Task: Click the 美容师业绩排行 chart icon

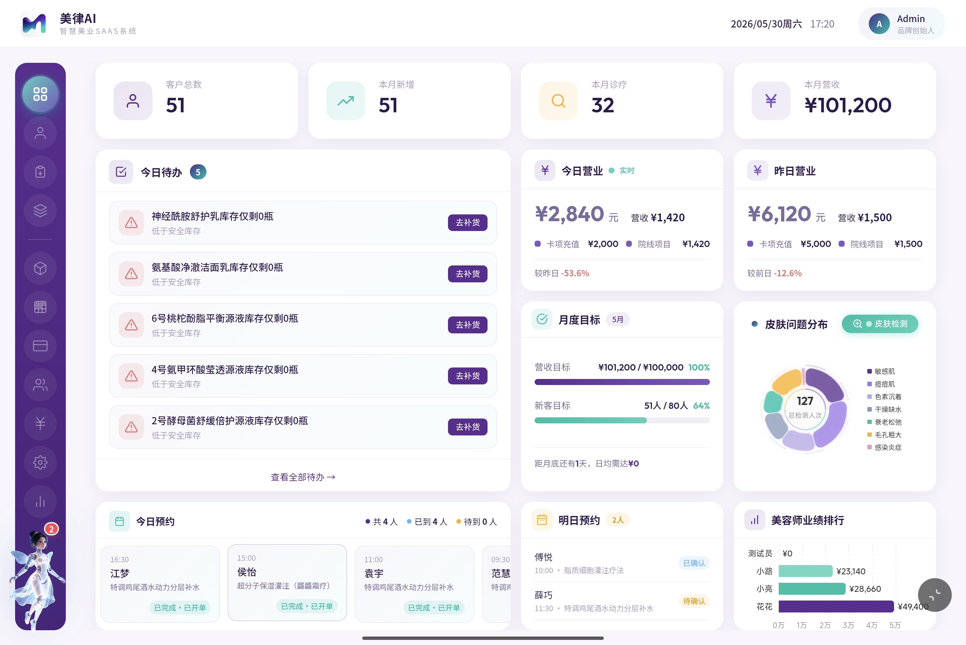Action: 755,520
